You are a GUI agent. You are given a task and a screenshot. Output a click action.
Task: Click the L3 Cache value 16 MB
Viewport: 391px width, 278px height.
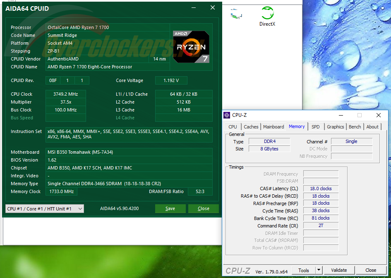coord(184,110)
